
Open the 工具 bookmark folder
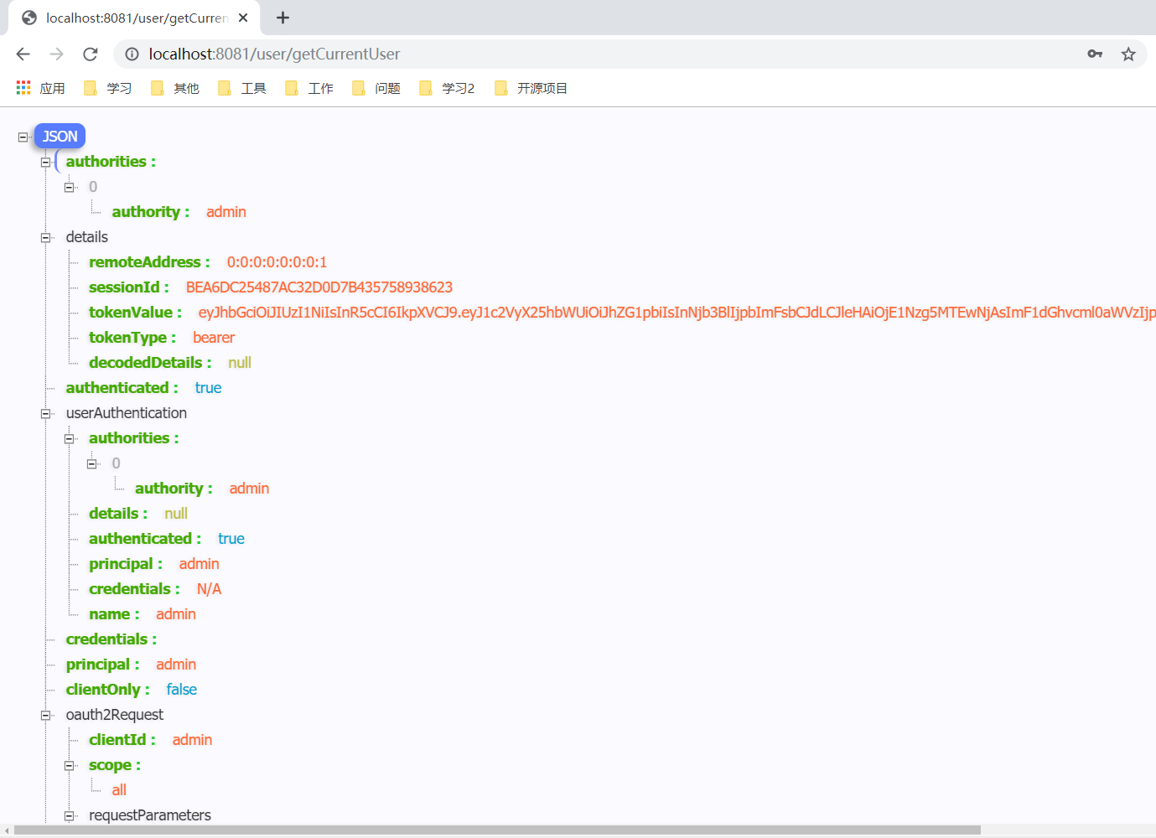(242, 88)
